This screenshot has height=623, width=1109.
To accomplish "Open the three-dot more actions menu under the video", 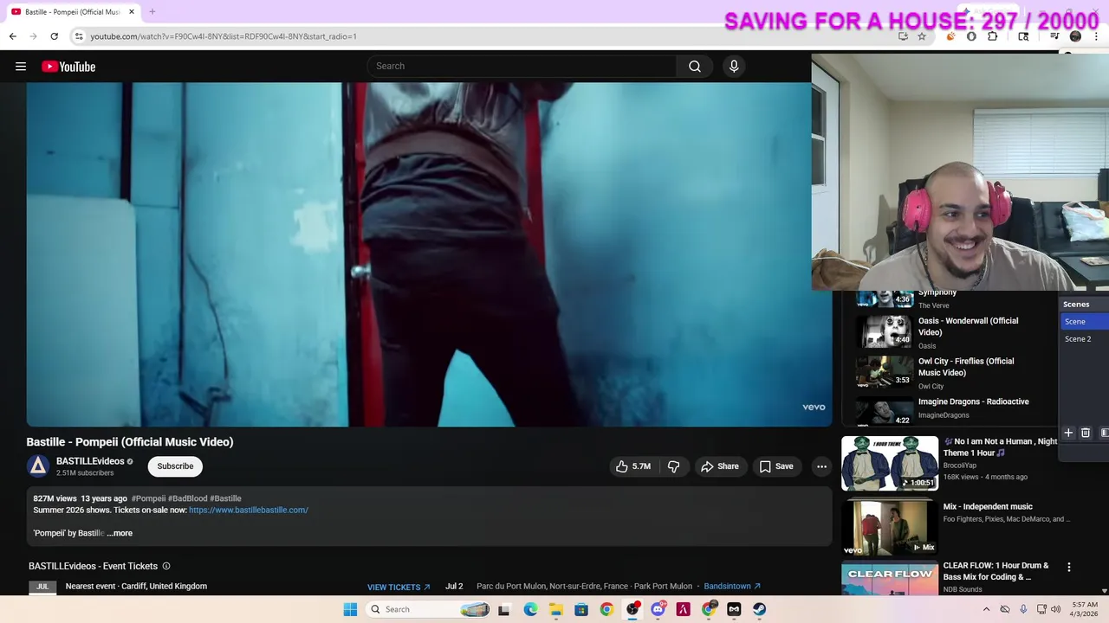I will pyautogui.click(x=821, y=466).
